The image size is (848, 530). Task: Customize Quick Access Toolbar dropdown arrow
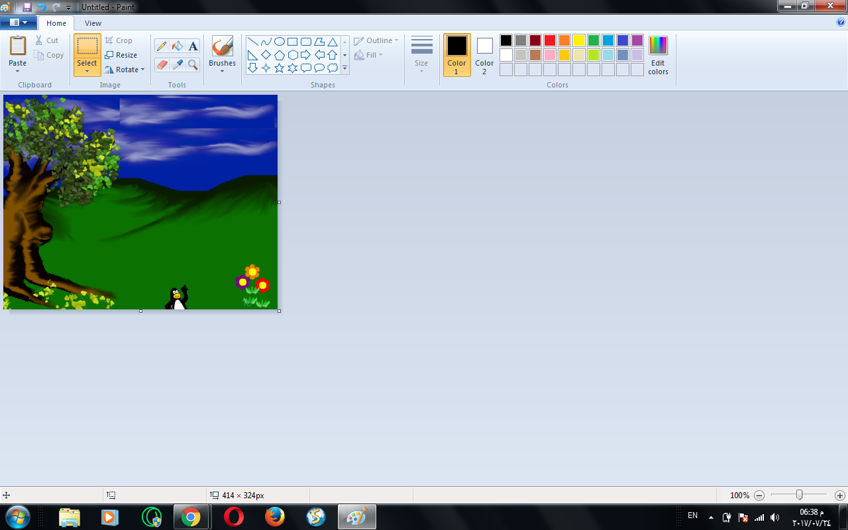pyautogui.click(x=68, y=7)
